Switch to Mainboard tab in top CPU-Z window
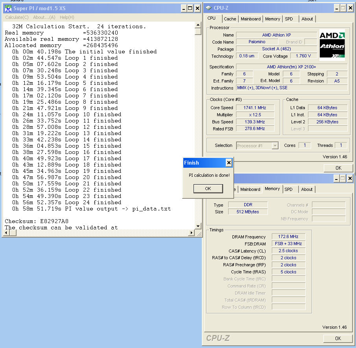The image size is (356, 348). (251, 19)
